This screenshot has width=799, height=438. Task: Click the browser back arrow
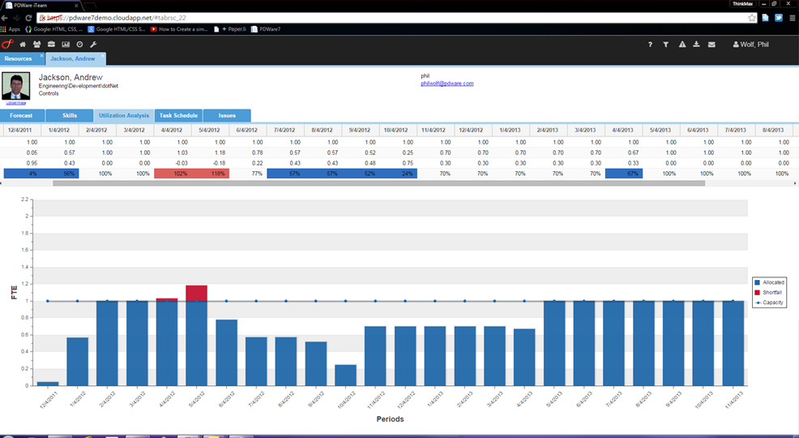5,18
